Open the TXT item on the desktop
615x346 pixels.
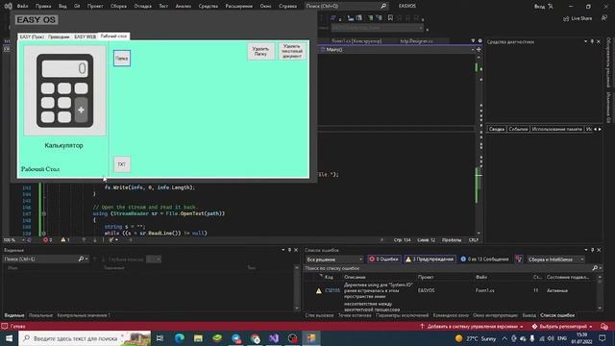click(122, 164)
